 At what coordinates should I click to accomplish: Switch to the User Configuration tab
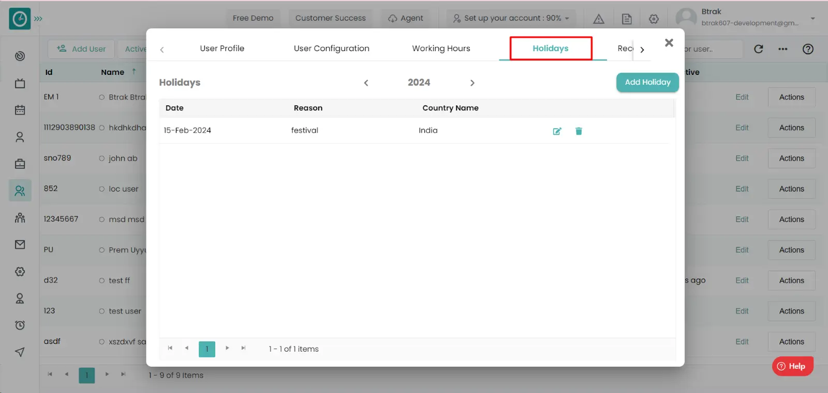click(x=331, y=49)
